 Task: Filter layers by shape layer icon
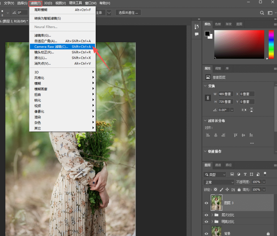pyautogui.click(x=252, y=174)
